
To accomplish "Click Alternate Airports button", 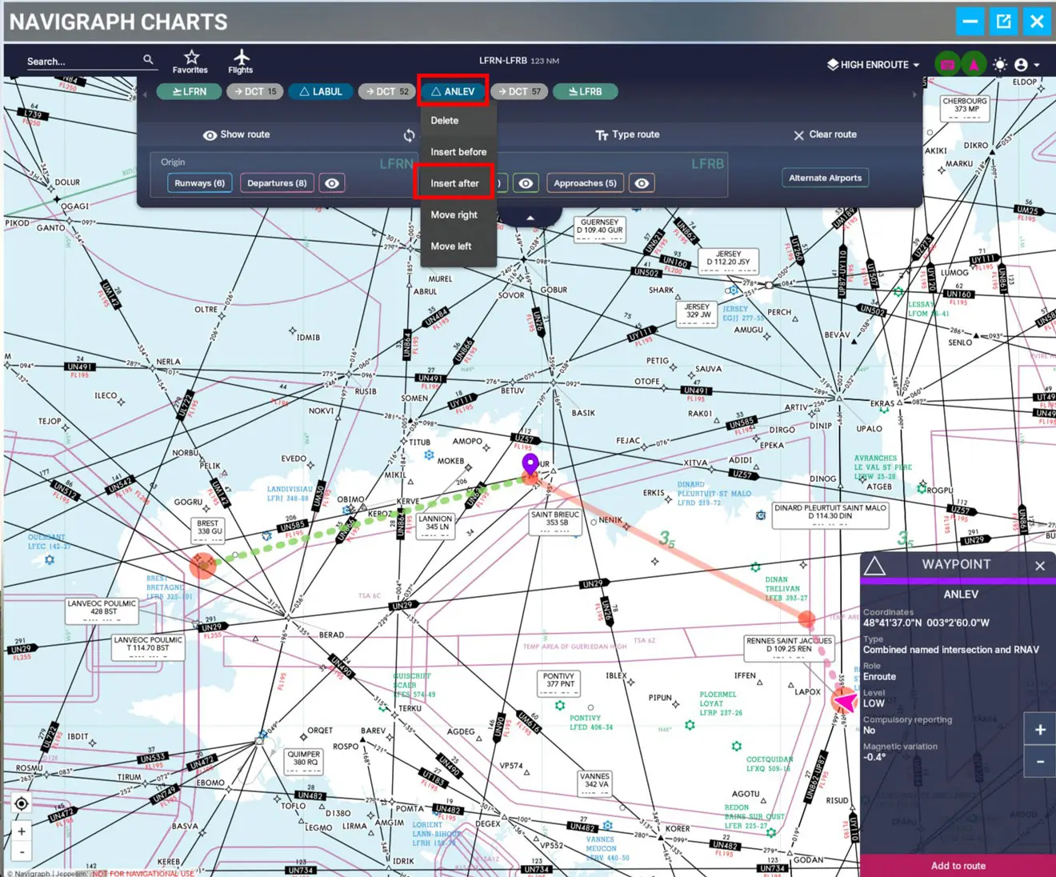I will (x=825, y=178).
